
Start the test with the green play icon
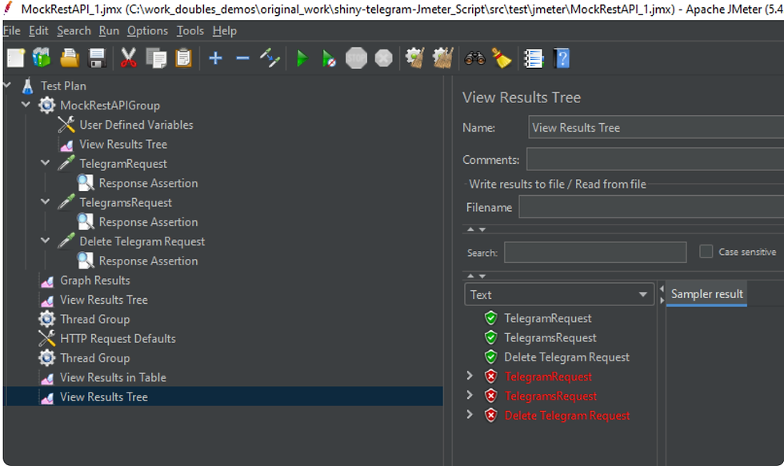[302, 58]
